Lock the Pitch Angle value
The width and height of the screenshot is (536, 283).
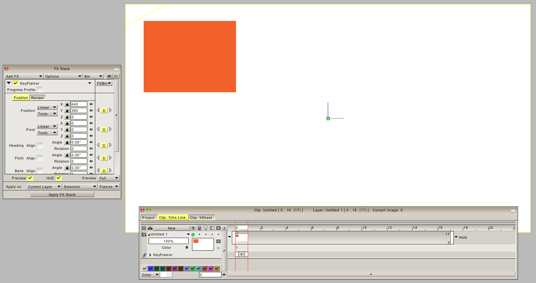click(x=67, y=155)
